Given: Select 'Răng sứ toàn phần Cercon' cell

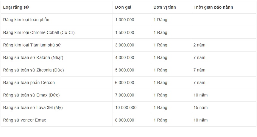Looking at the screenshot, I should (x=29, y=82).
